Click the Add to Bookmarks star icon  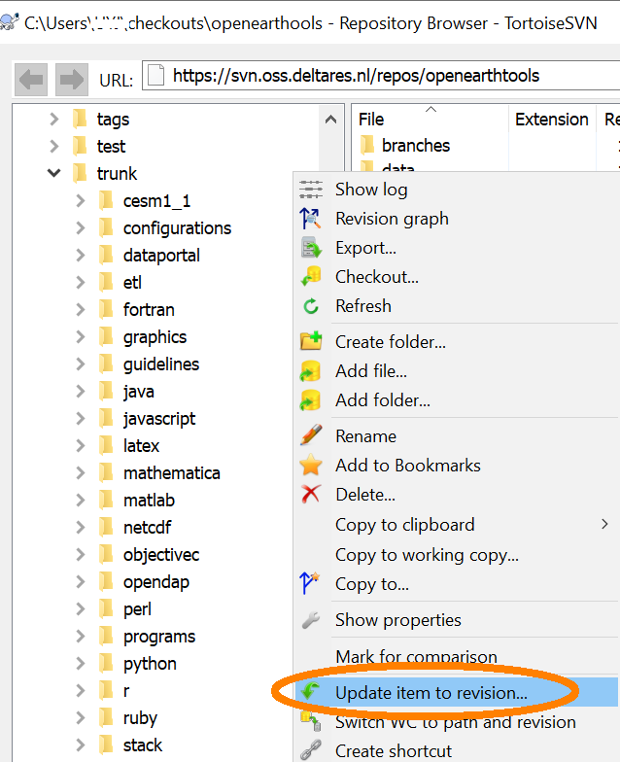[311, 465]
